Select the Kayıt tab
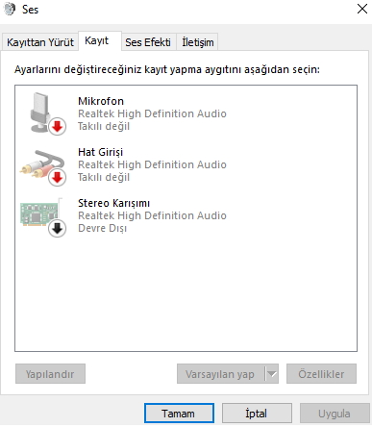Viewport: 372px width, 427px height. [x=99, y=40]
